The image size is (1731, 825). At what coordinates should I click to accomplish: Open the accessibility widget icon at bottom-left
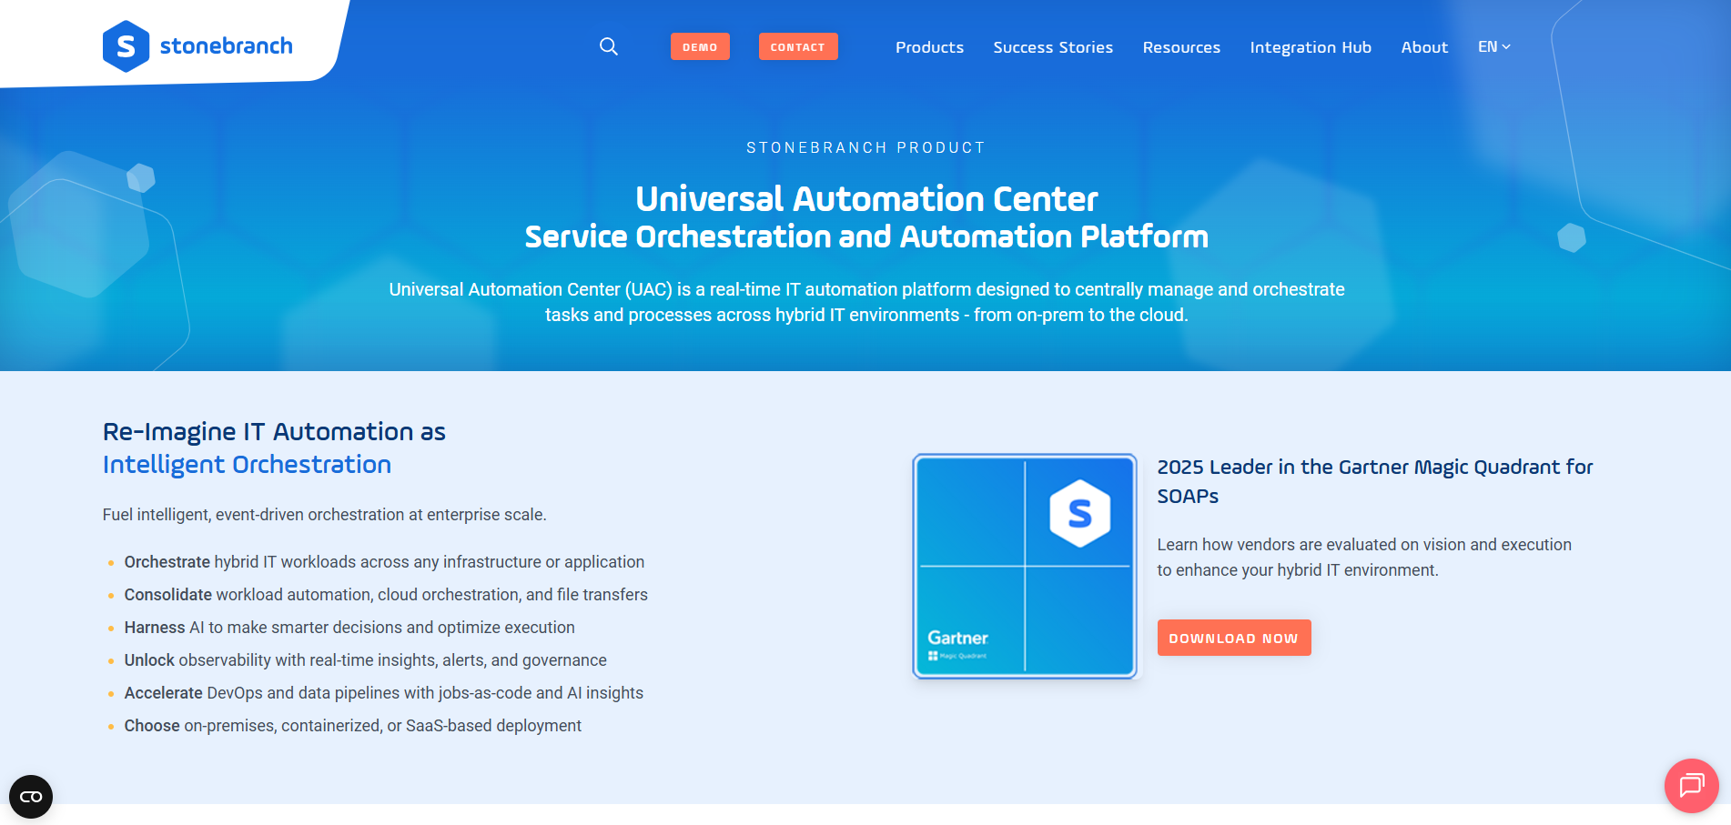(31, 797)
